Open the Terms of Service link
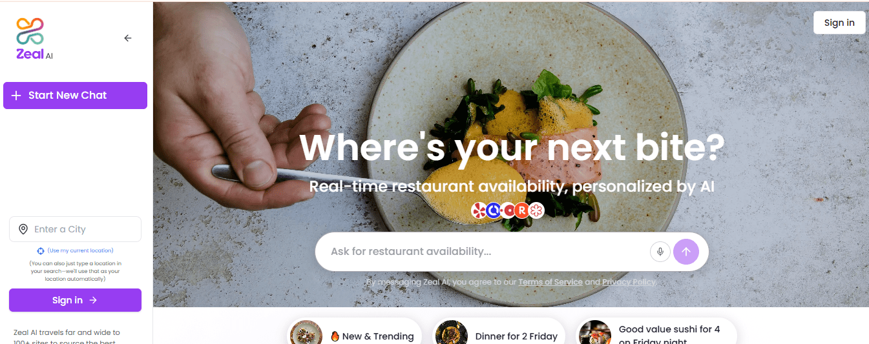Image resolution: width=869 pixels, height=344 pixels. 550,282
